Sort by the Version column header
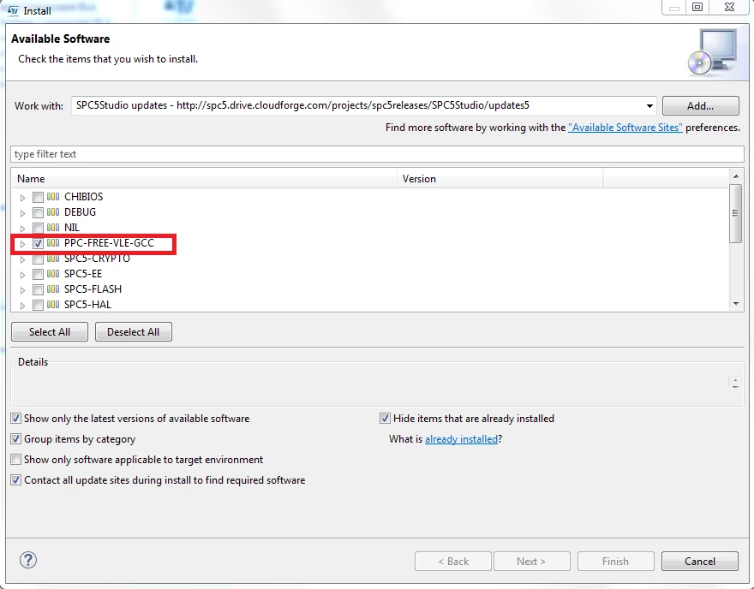Screen dimensions: 754x589 (x=500, y=179)
